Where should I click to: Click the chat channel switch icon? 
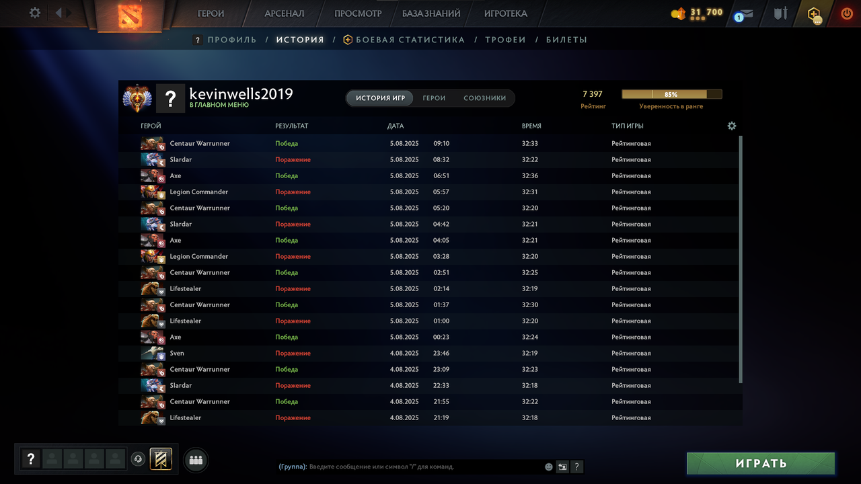(x=562, y=467)
